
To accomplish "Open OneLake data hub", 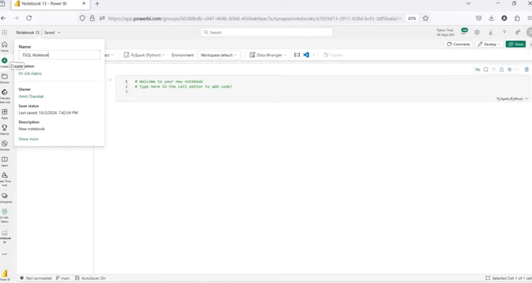I will (x=5, y=96).
